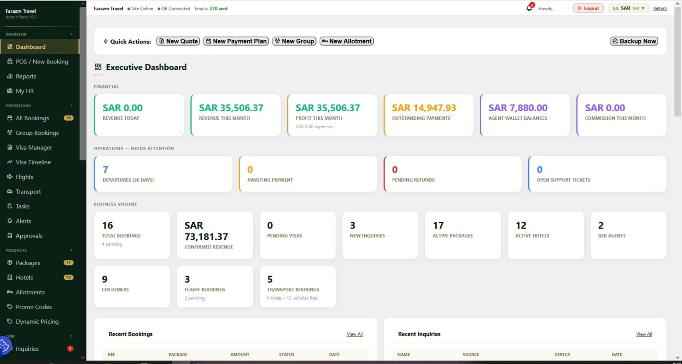Click the "Agent Wallet Balances" label
The height and width of the screenshot is (364, 682).
(518, 118)
